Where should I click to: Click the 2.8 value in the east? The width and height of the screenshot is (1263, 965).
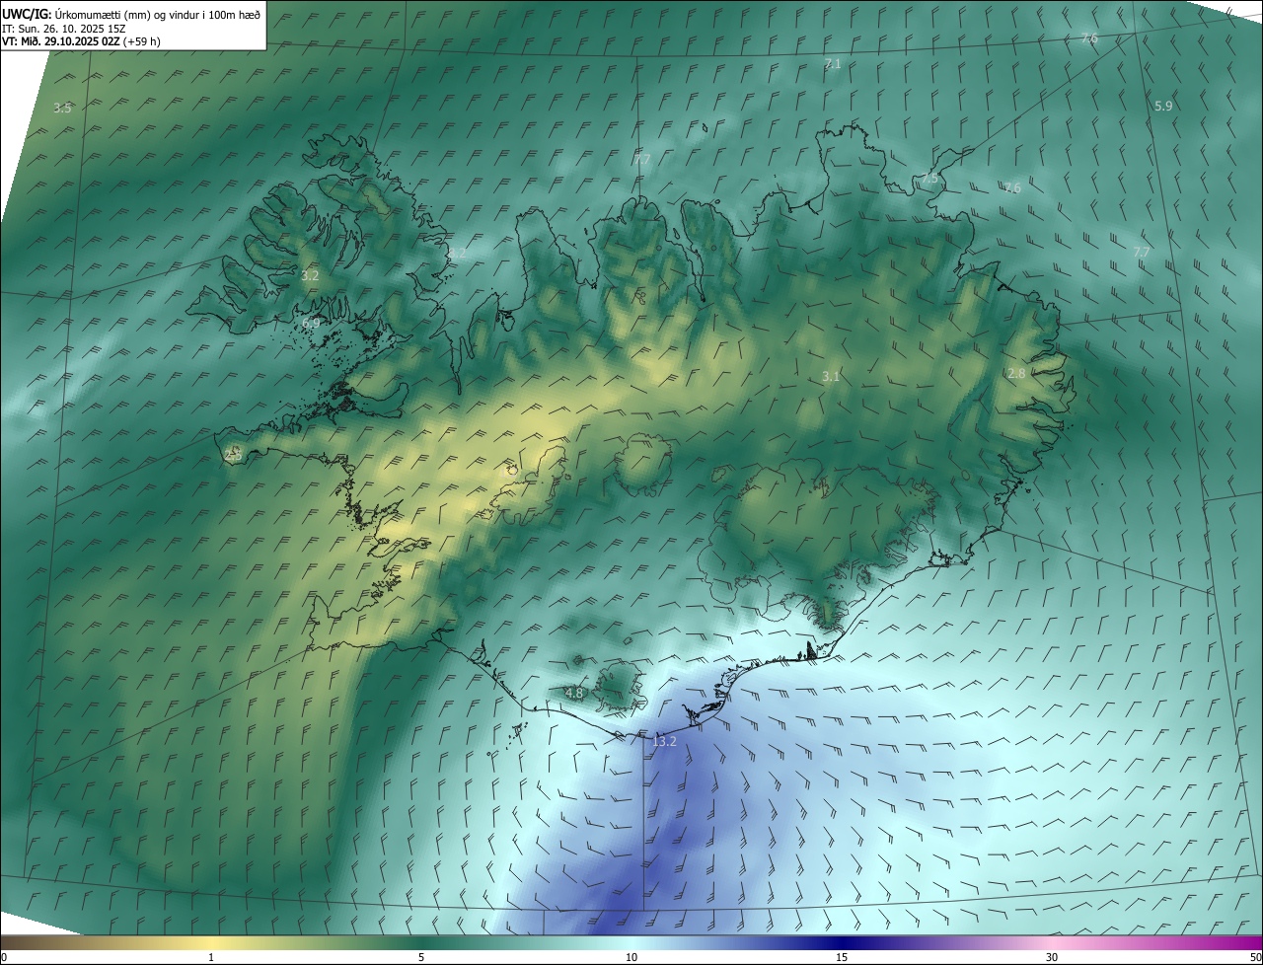(x=1016, y=373)
